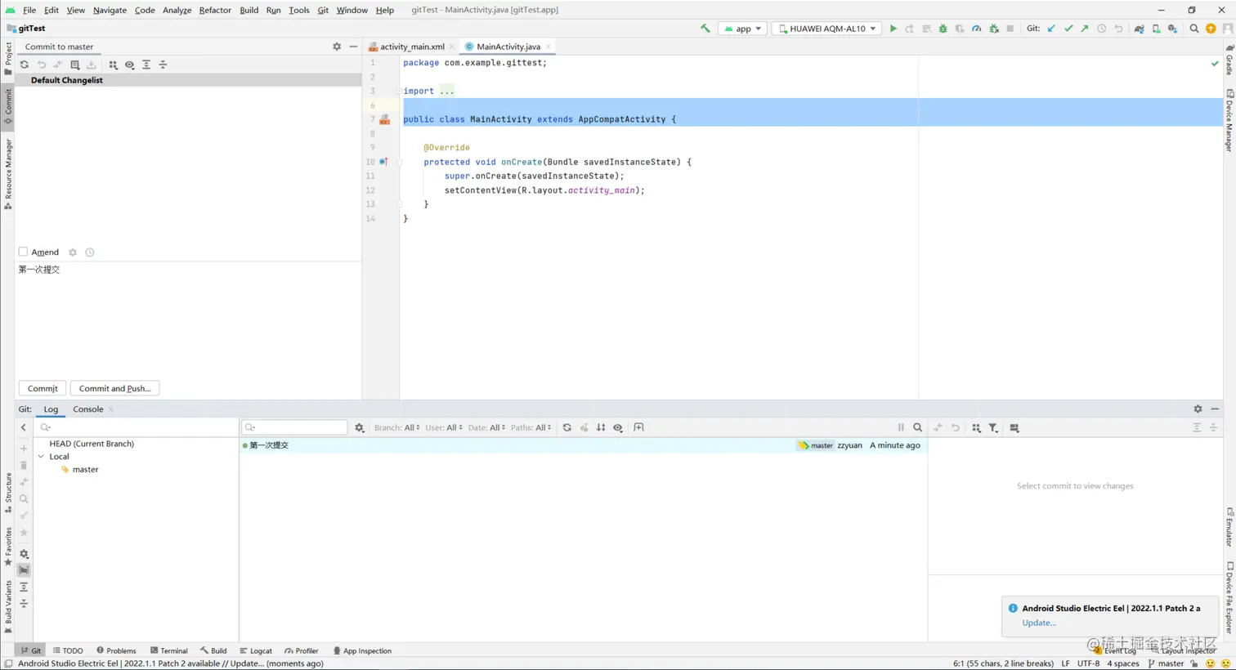
Task: Open Commit panel gear options
Action: (x=337, y=47)
